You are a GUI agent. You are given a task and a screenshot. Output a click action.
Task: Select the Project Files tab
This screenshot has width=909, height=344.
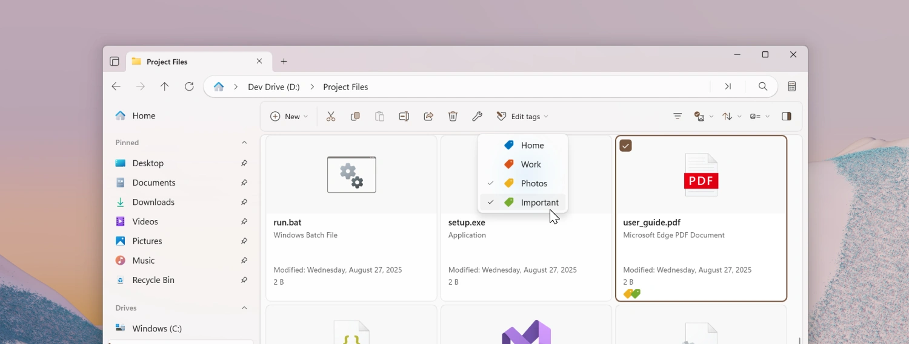(x=198, y=62)
